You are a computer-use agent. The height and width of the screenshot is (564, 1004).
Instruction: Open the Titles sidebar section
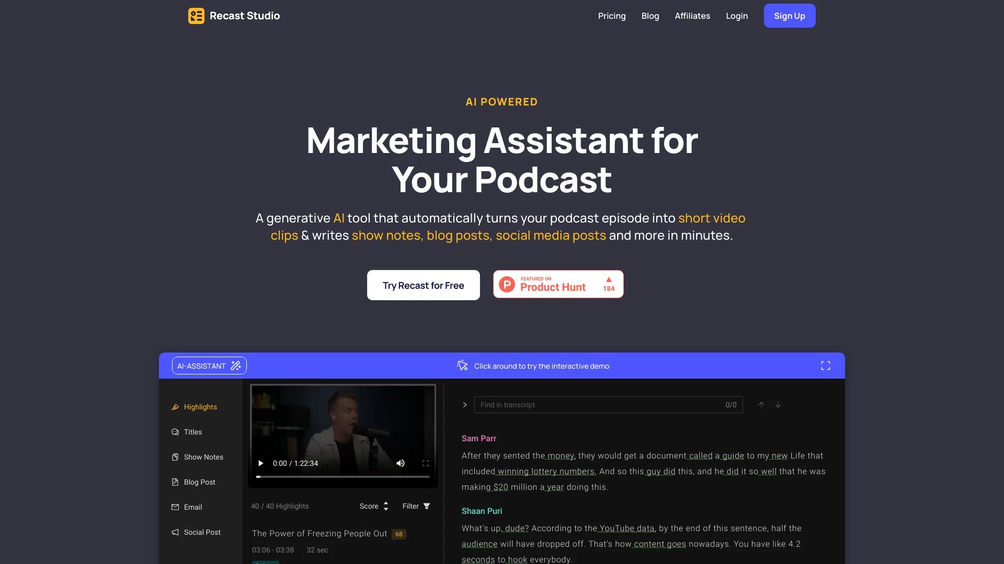click(x=192, y=432)
